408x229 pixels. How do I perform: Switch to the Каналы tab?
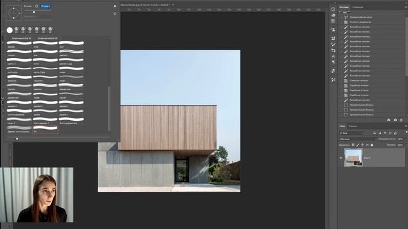[353, 126]
